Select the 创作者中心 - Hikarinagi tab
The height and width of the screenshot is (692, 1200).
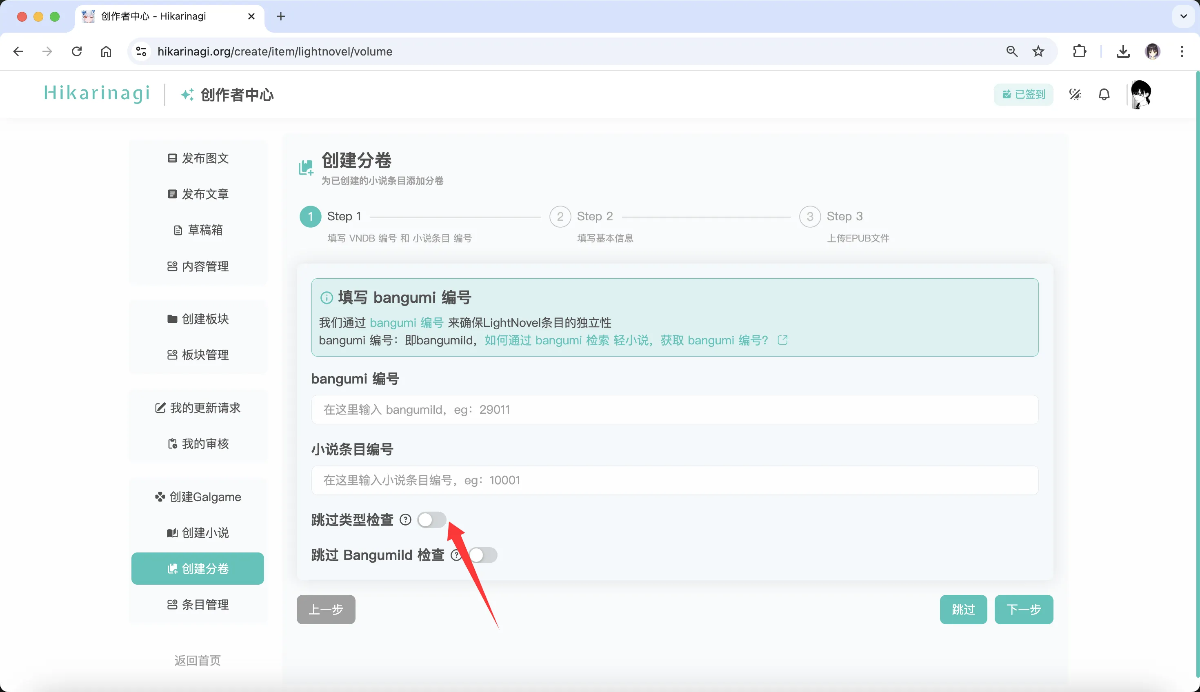coord(169,16)
